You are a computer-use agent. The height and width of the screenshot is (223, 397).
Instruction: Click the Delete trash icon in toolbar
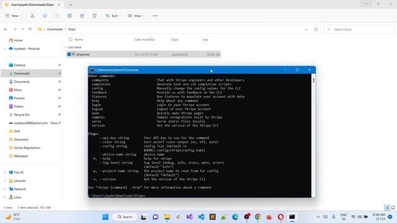click(94, 15)
